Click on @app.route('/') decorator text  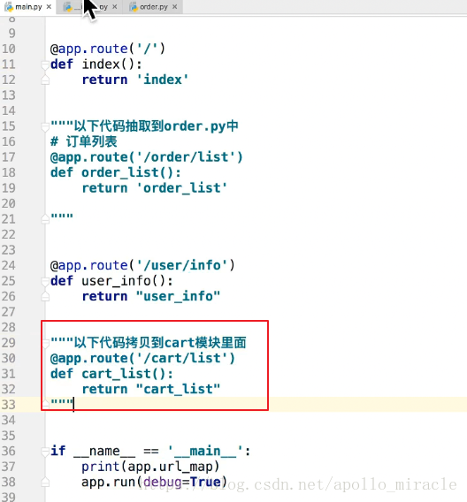[108, 49]
